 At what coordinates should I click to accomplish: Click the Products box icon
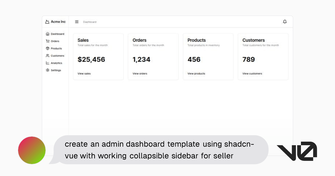coord(47,49)
